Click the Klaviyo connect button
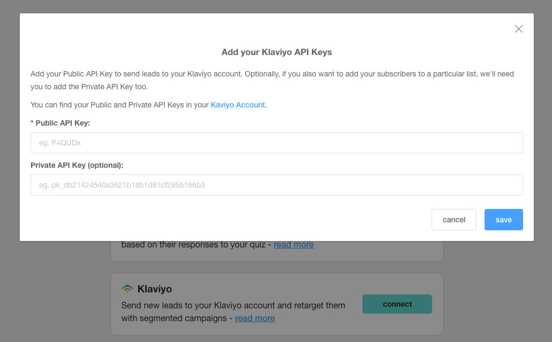Image resolution: width=552 pixels, height=342 pixels. tap(397, 304)
